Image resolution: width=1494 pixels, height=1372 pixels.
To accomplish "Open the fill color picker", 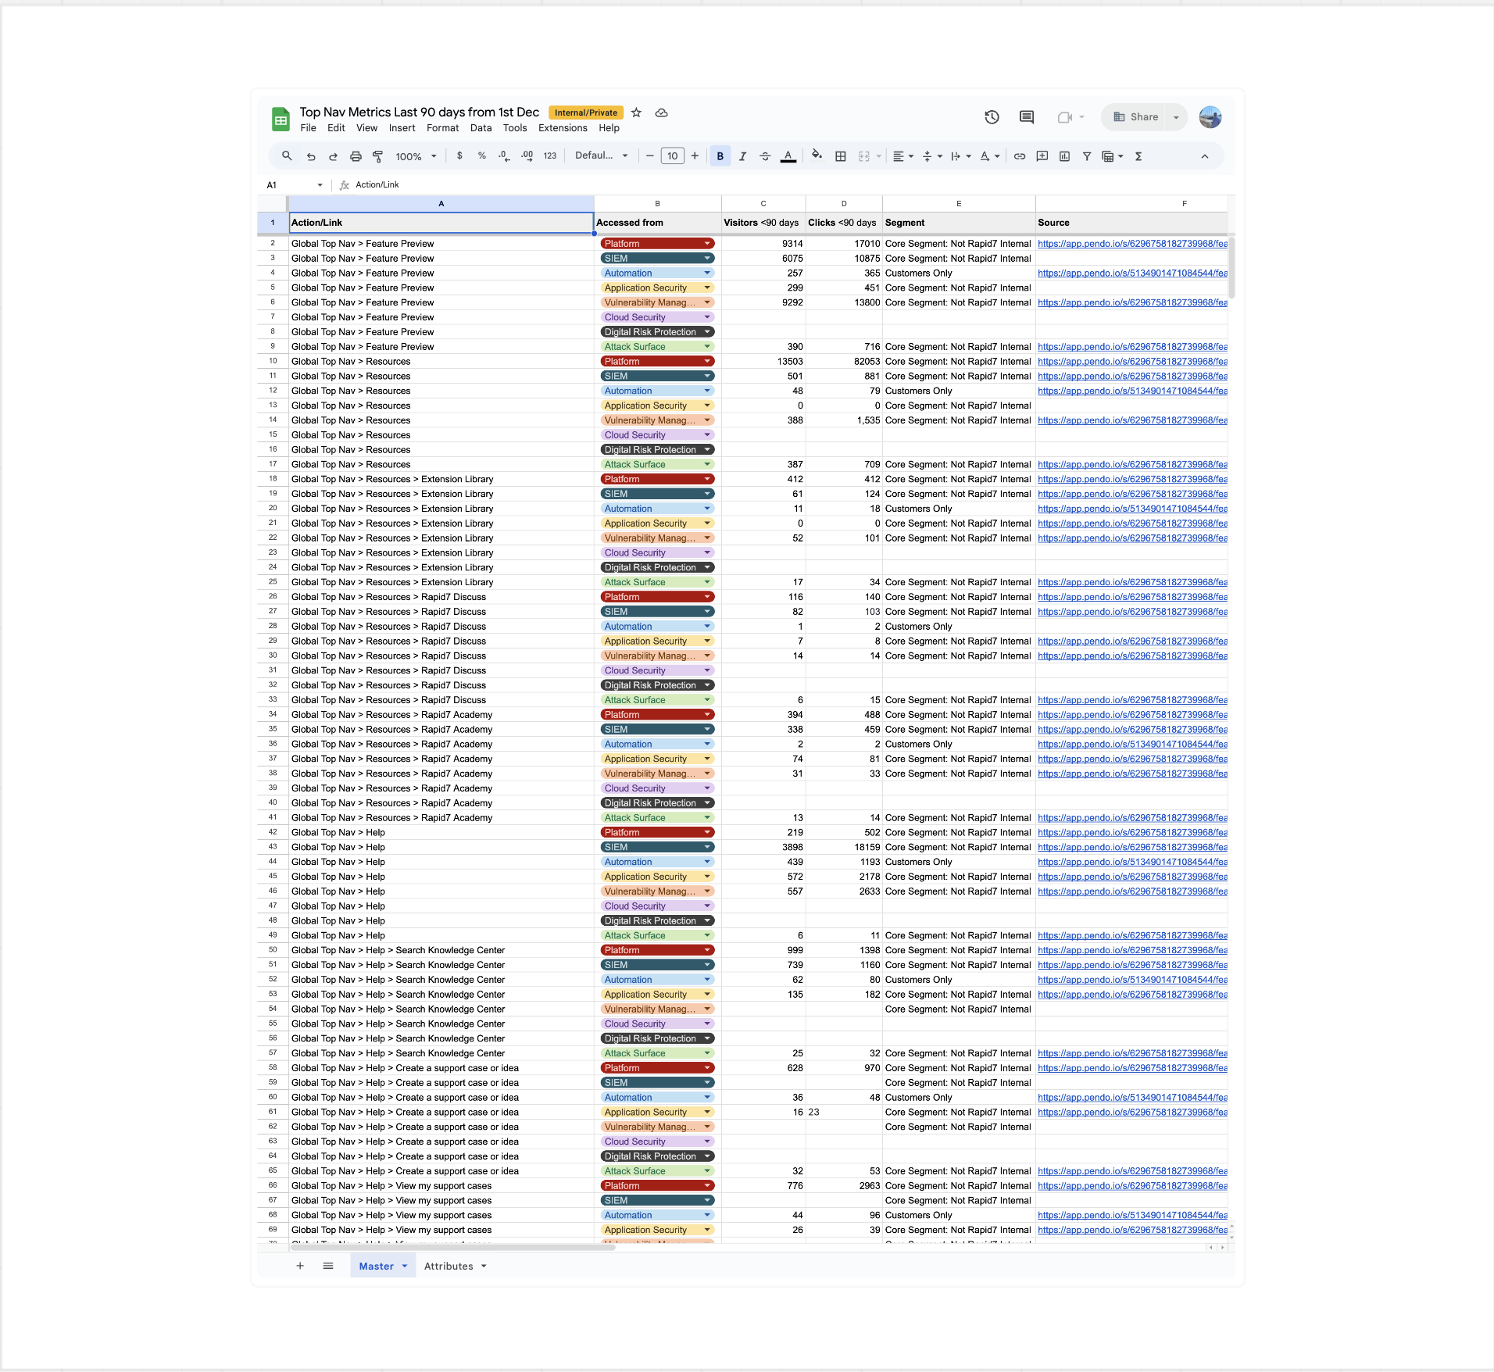I will pyautogui.click(x=817, y=155).
